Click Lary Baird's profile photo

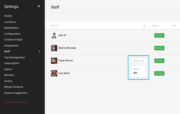tap(54, 73)
